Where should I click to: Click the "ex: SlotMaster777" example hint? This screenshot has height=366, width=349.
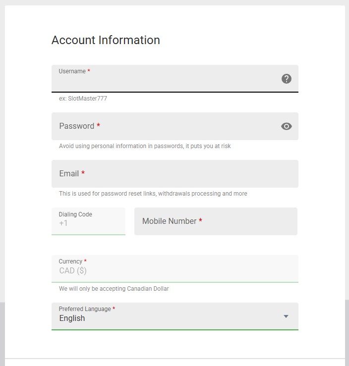(83, 99)
